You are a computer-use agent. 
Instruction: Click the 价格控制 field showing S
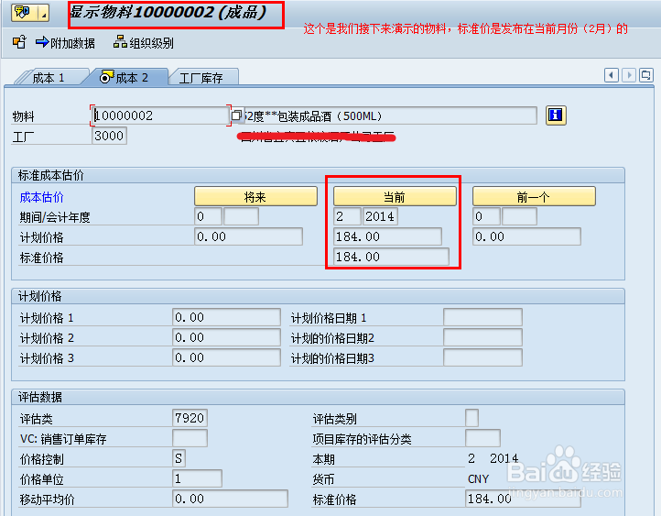click(x=179, y=458)
